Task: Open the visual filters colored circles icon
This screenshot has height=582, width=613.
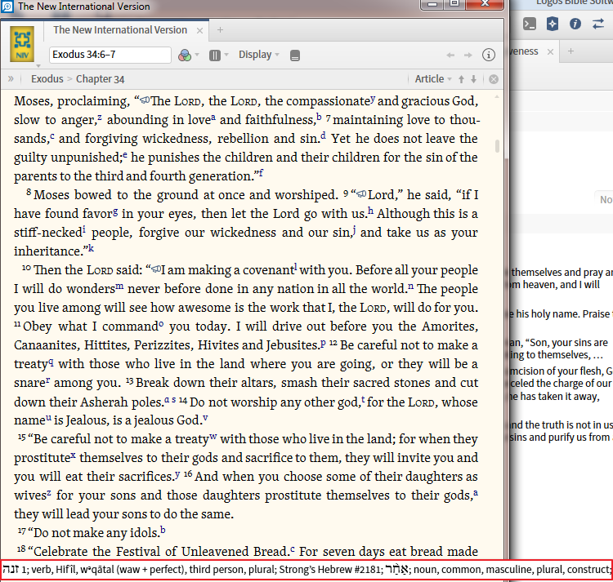Action: pos(185,55)
